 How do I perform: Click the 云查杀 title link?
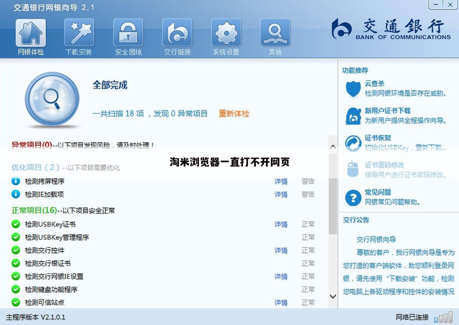pyautogui.click(x=375, y=83)
